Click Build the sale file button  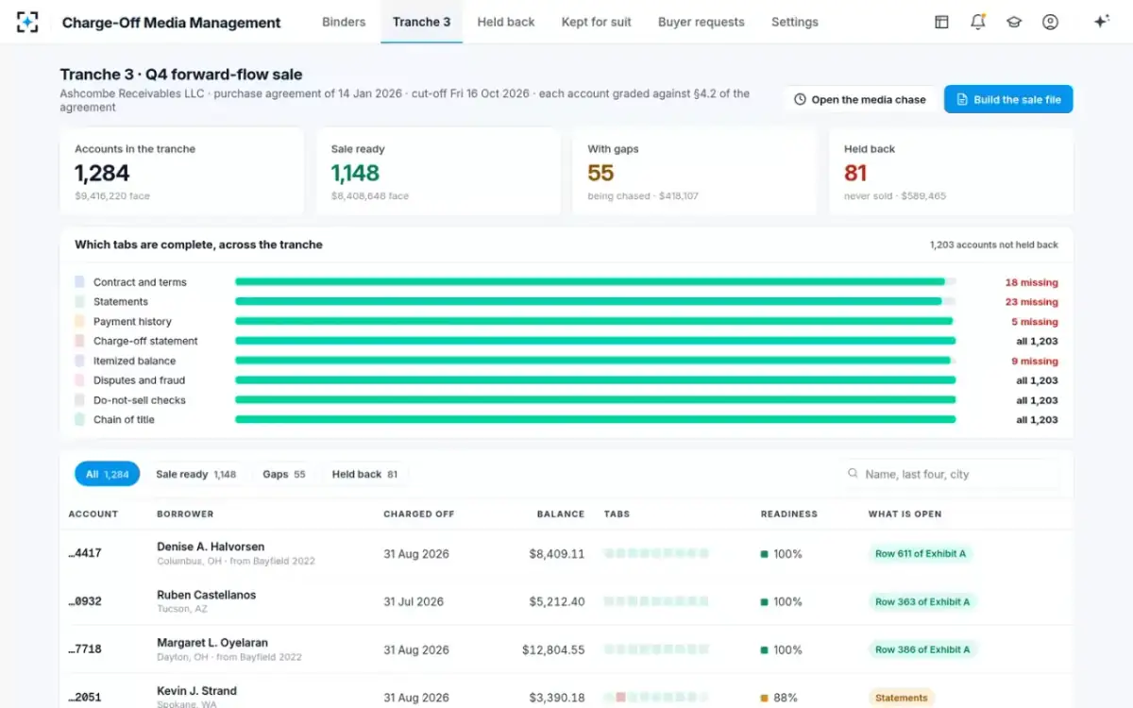coord(1008,99)
